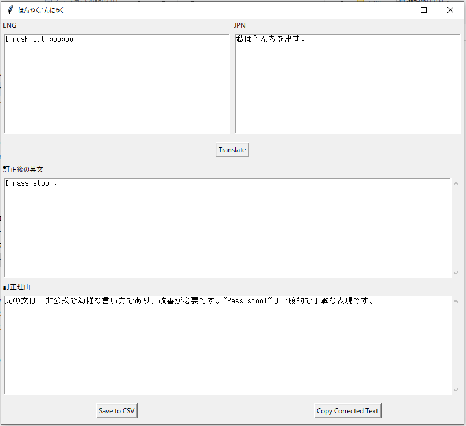Click inside the 訂正後の英文 text area
466x426 pixels.
[x=227, y=228]
